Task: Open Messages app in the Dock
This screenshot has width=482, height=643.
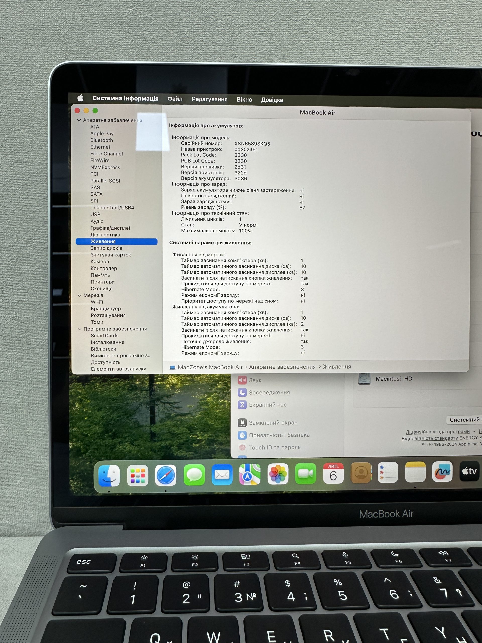Action: 194,475
